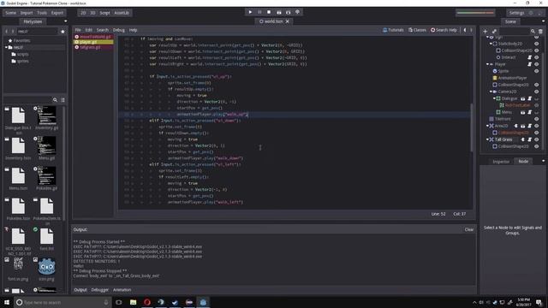Collapse the Dialogue node
548x308 pixels.
click(494, 98)
